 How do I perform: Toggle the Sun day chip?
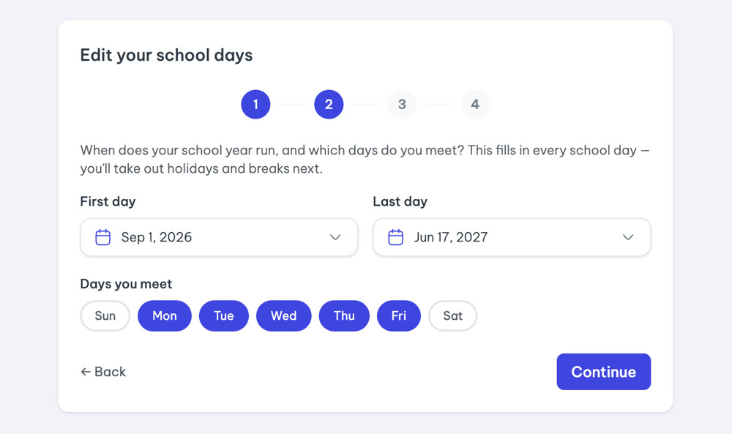click(105, 316)
